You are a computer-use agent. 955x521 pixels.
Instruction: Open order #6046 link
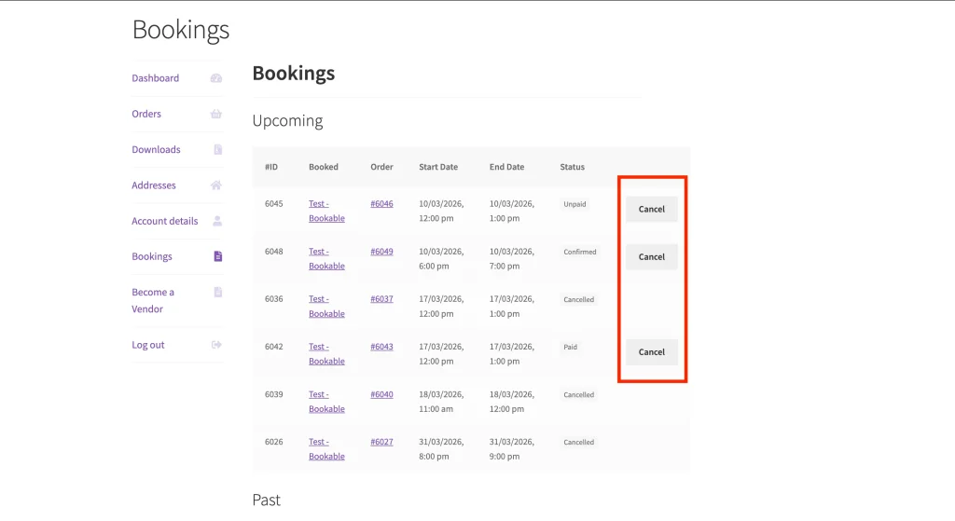381,204
